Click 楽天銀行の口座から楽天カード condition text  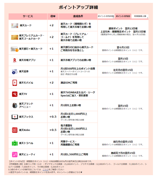click(77, 47)
